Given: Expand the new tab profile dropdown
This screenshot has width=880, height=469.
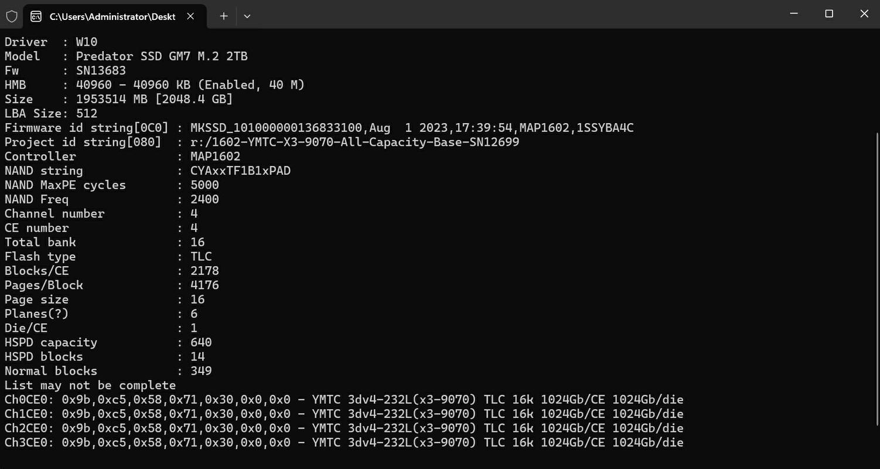Looking at the screenshot, I should tap(247, 16).
